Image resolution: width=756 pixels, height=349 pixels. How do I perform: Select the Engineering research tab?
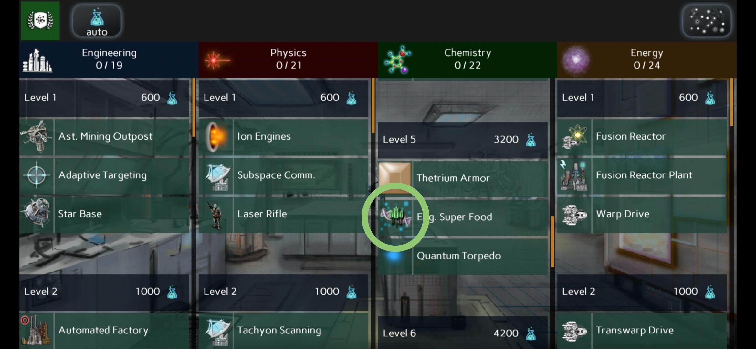click(109, 59)
